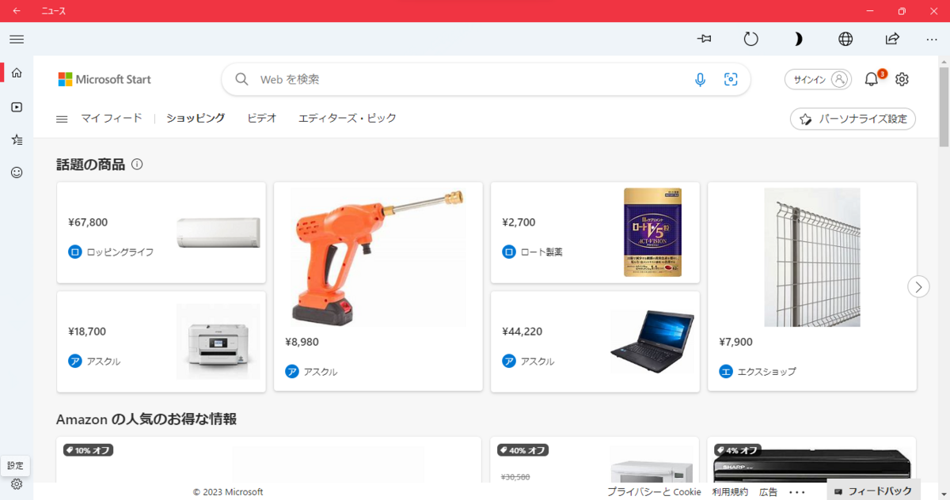Screen dimensions: 950x500
Task: Open the ¥2,700 ロート製薬 supplement card
Action: 595,233
